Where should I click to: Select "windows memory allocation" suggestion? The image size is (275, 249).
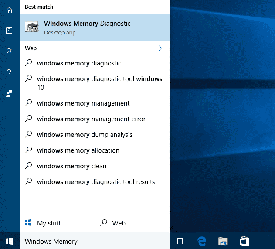point(95,150)
